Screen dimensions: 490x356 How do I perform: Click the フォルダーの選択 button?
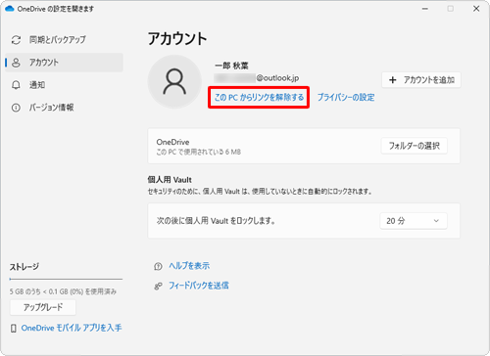[415, 146]
